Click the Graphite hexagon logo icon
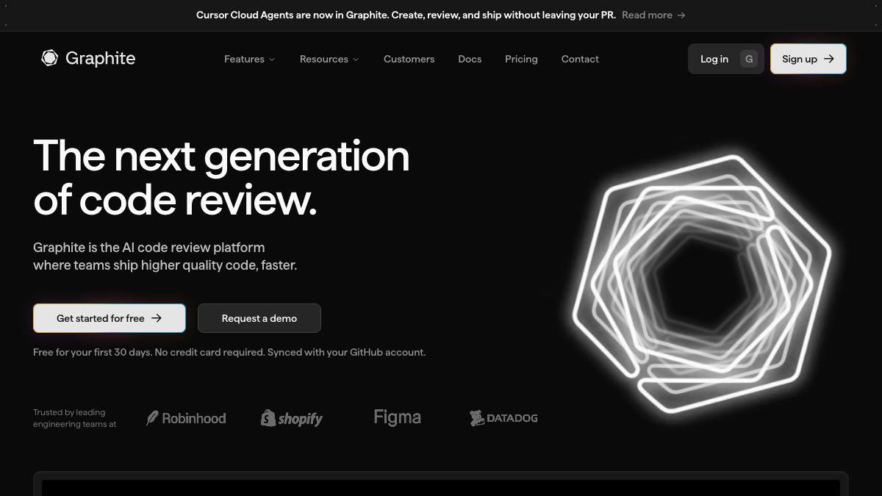The width and height of the screenshot is (882, 496). (x=49, y=58)
